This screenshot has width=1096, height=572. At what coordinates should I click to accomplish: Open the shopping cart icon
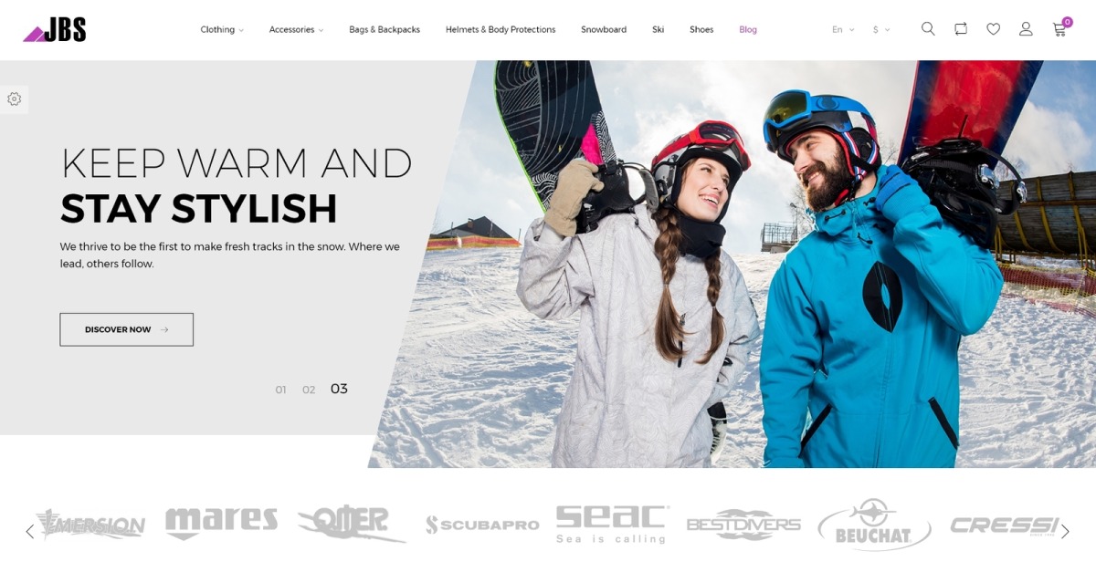tap(1059, 28)
